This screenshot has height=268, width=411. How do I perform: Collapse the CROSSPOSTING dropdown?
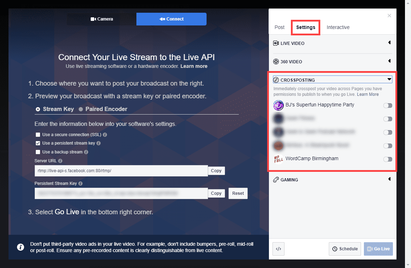coord(389,79)
